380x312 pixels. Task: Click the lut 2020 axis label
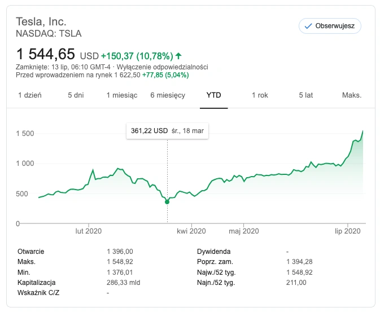89,231
